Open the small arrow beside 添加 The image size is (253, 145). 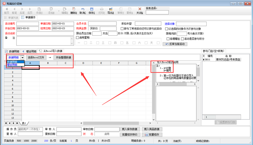coord(59,11)
